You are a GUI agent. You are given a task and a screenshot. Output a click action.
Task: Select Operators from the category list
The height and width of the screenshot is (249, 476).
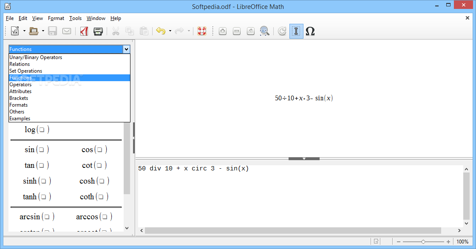click(70, 85)
